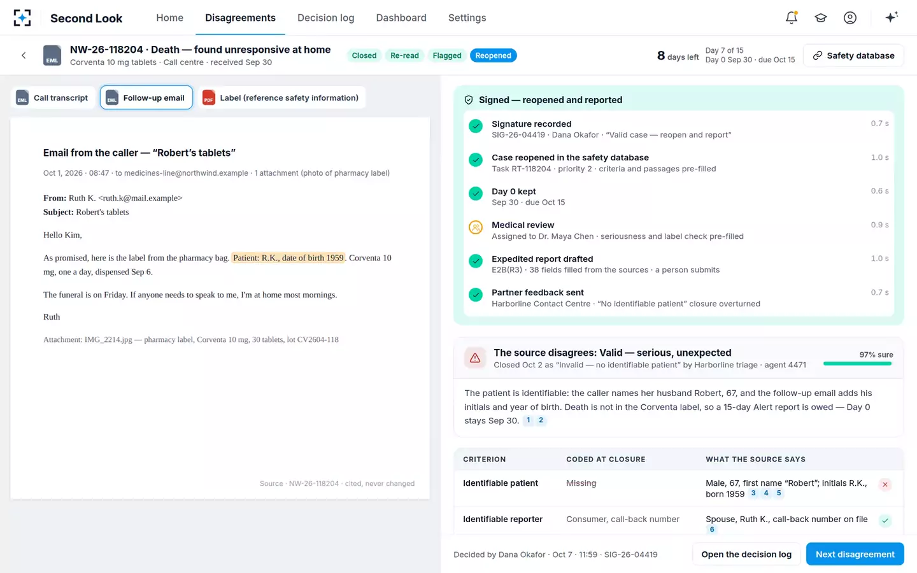Viewport: 917px width, 573px height.
Task: Open citation 6 in Identifiable reporter row
Action: tap(712, 530)
